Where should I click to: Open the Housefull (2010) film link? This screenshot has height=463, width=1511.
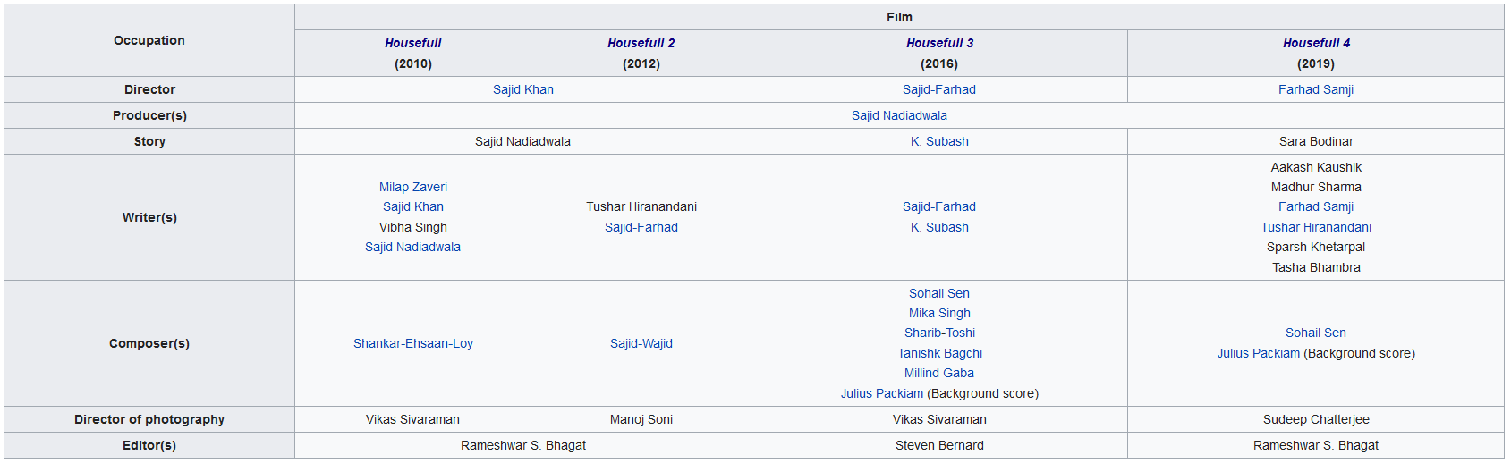[x=412, y=43]
